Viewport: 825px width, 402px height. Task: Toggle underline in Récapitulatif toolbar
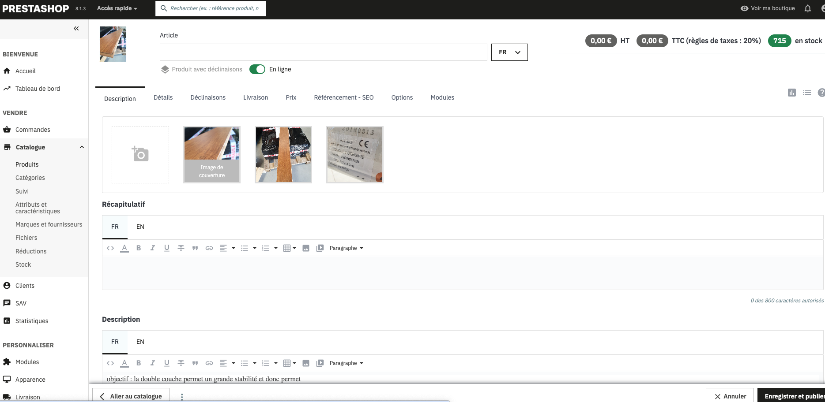click(x=167, y=248)
